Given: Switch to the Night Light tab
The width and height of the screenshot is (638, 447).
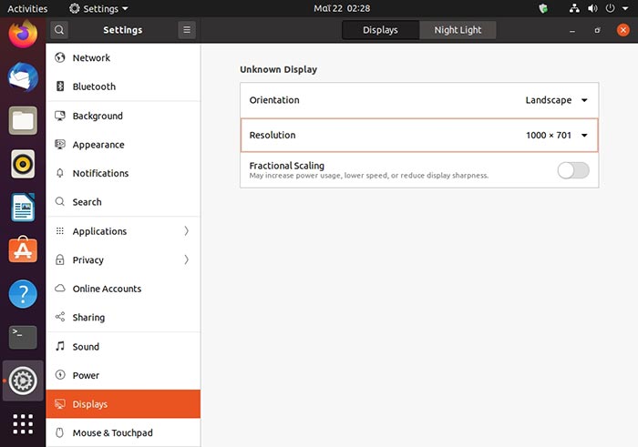Looking at the screenshot, I should tap(458, 30).
